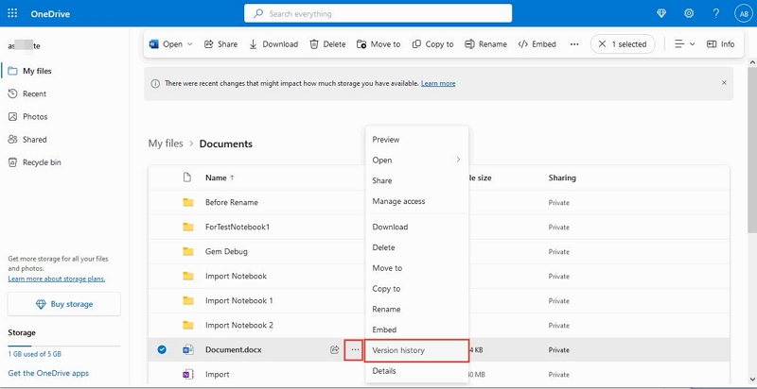Click the Info pane button
The width and height of the screenshot is (757, 389).
coord(719,44)
